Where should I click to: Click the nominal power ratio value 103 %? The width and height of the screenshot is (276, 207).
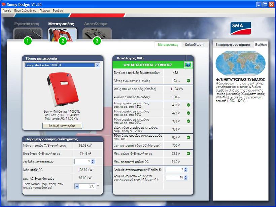click(x=176, y=81)
